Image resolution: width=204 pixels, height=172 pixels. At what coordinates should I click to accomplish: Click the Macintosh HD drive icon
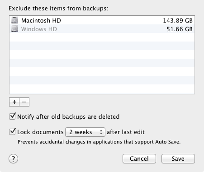coord(14,20)
